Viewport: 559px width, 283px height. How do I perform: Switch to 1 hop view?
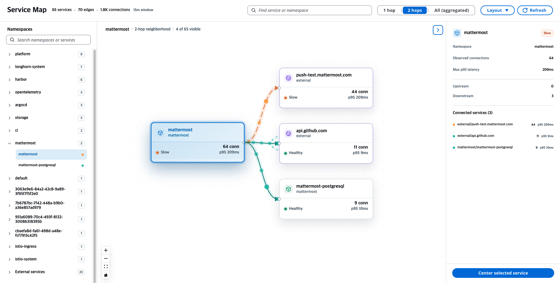point(389,10)
